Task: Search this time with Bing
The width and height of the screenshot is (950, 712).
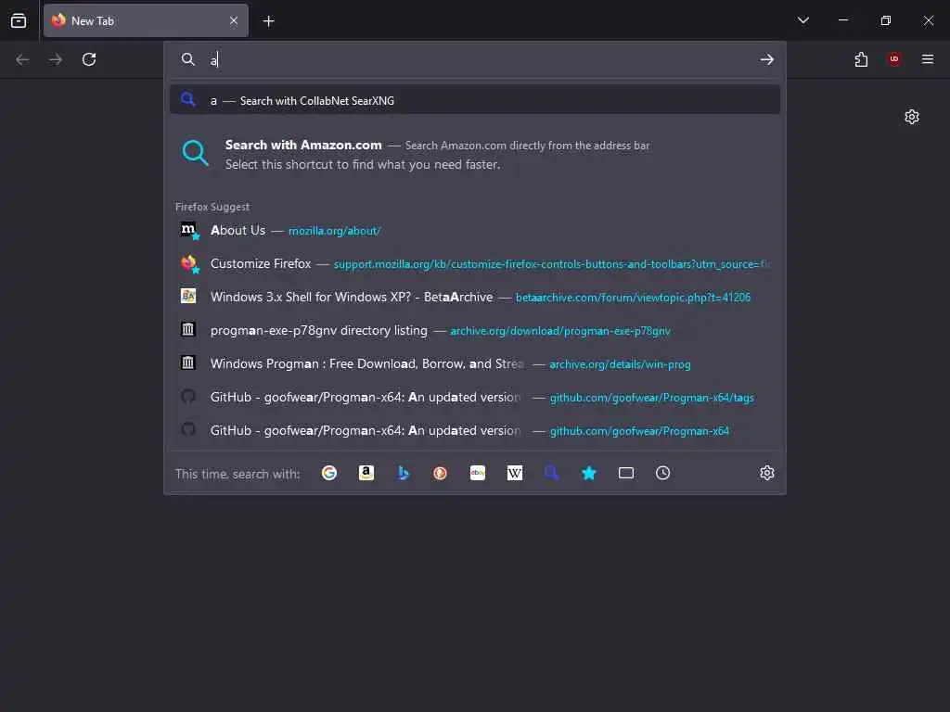Action: click(x=404, y=473)
